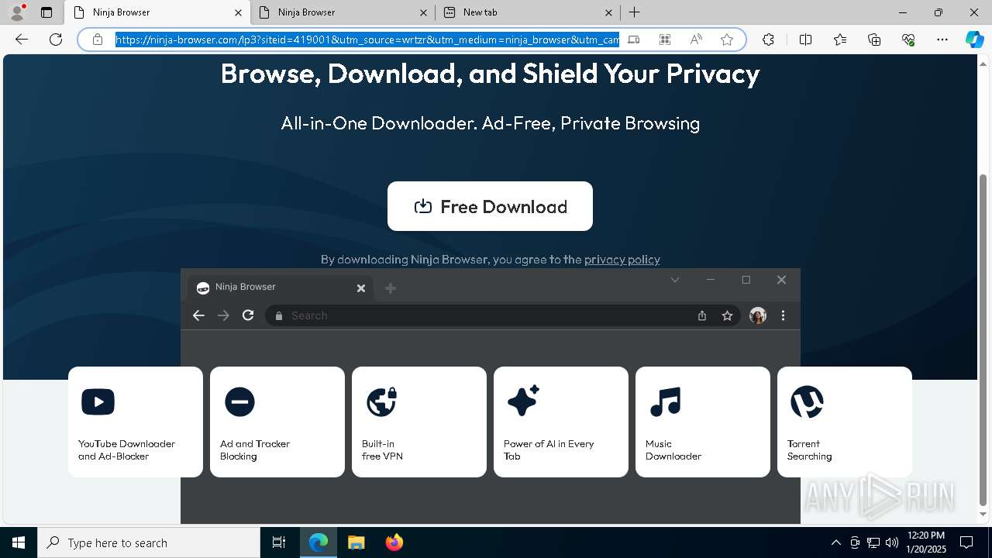Click the Free Download button
The height and width of the screenshot is (558, 992).
490,206
